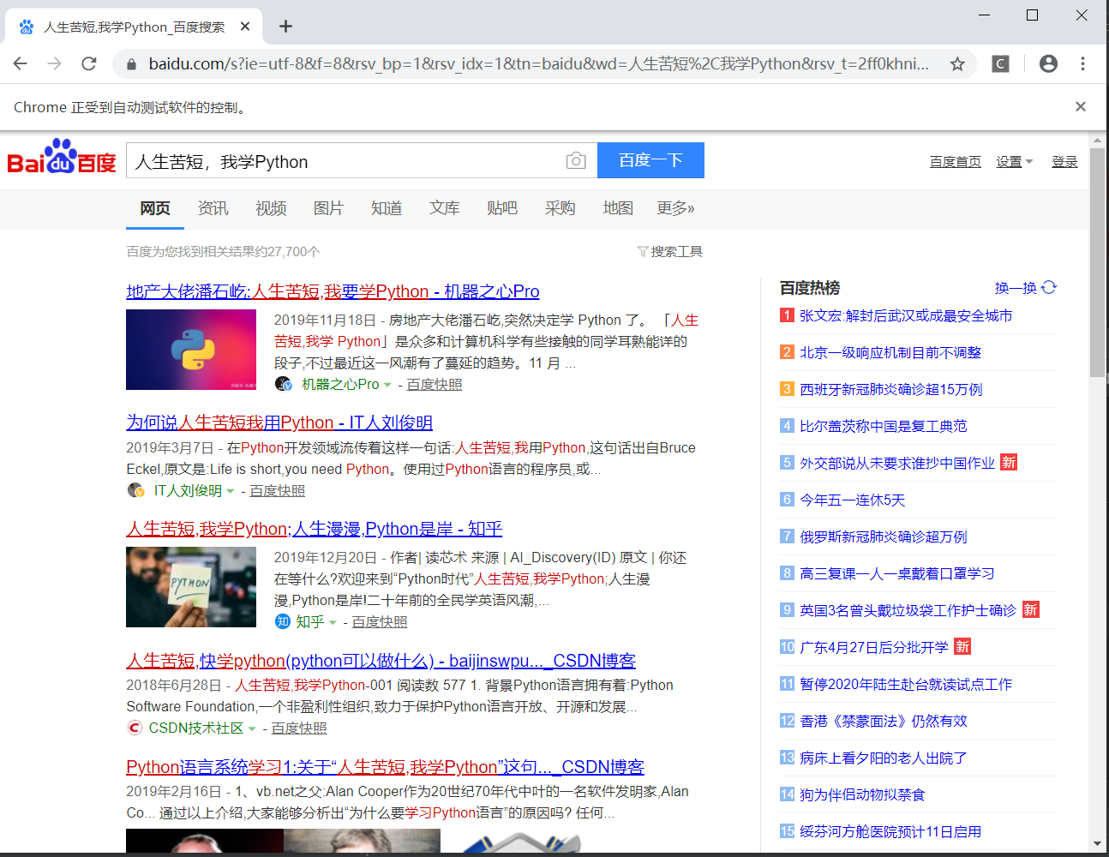
Task: Expand the CSDN技术社区 source dropdown
Action: (x=252, y=728)
